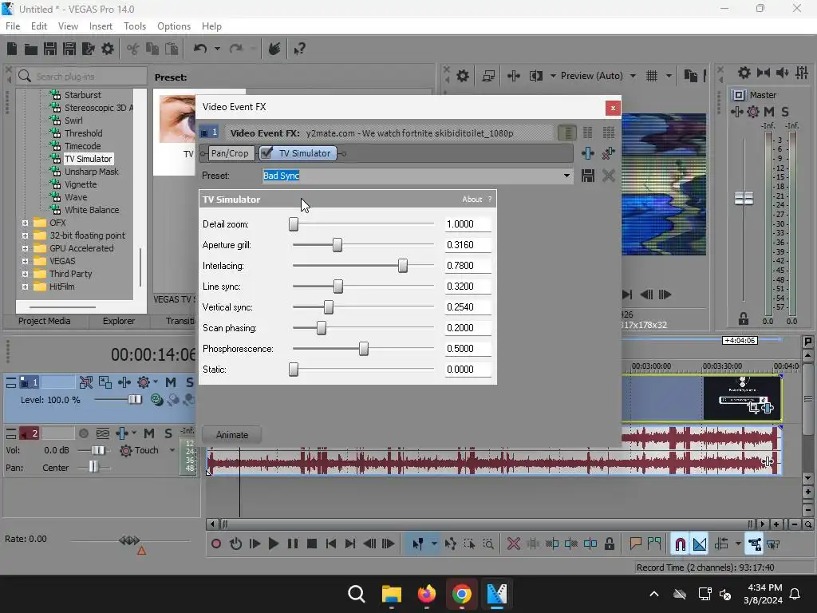Click the Cut scissors icon
This screenshot has height=613, width=817.
(133, 49)
